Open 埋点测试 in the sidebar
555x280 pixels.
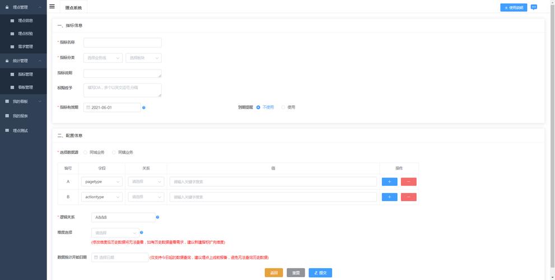click(x=24, y=130)
